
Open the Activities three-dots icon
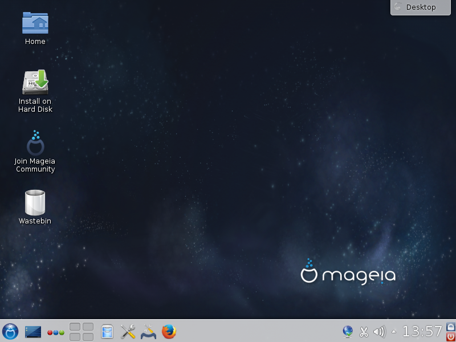click(x=55, y=332)
